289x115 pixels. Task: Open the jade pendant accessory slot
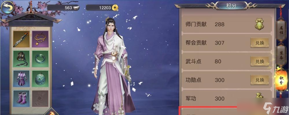point(41,78)
